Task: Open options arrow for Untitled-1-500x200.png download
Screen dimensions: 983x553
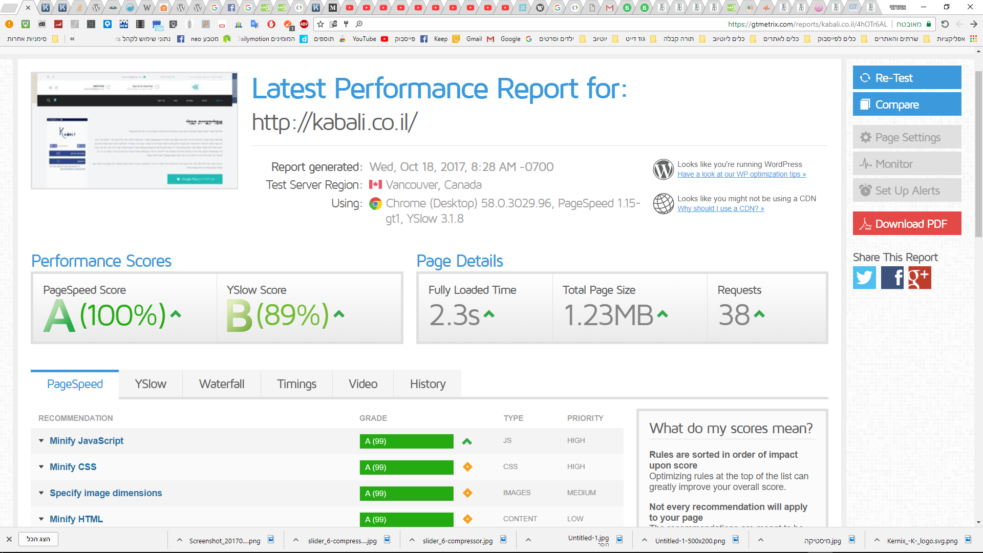Action: tap(645, 540)
